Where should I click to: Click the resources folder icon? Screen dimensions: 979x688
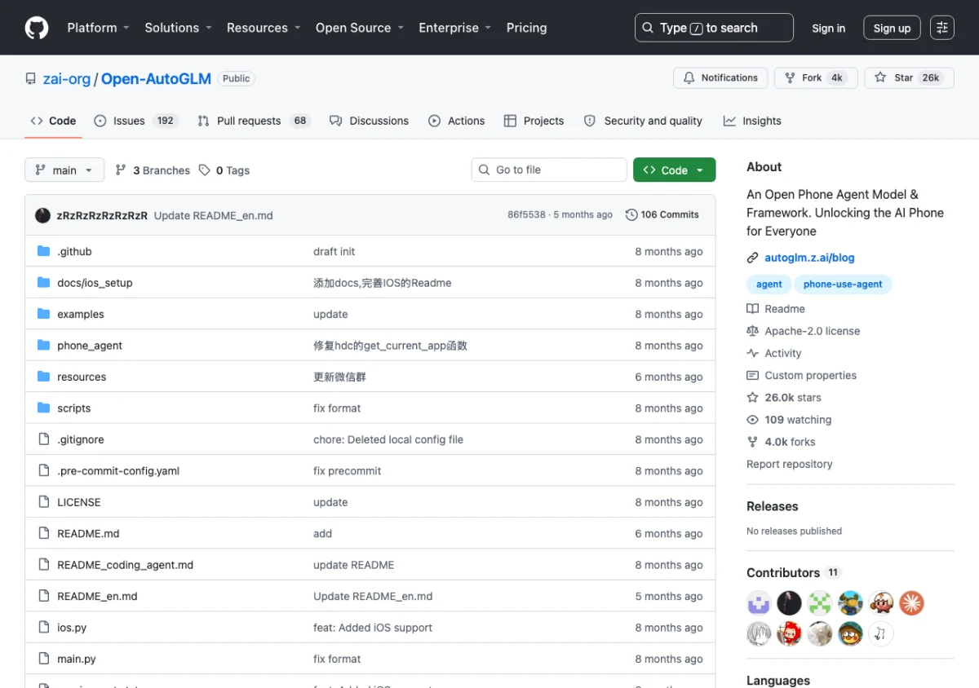(x=44, y=377)
